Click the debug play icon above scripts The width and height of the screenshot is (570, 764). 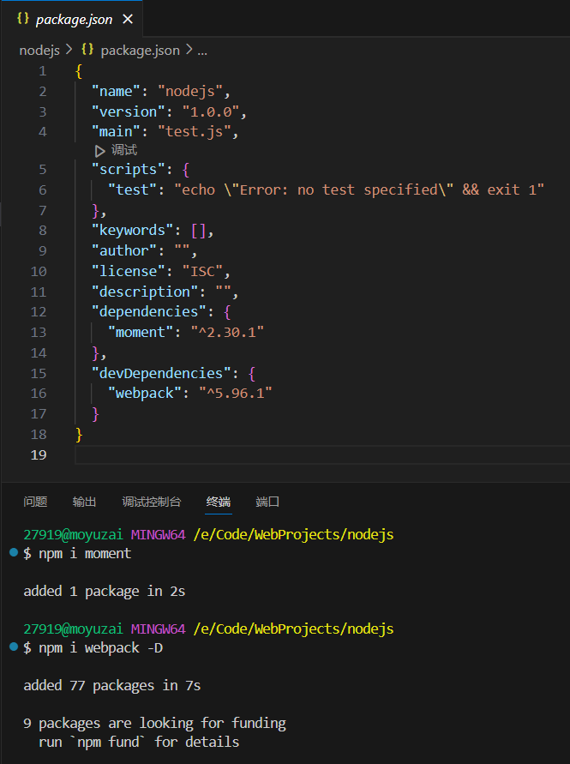point(99,151)
